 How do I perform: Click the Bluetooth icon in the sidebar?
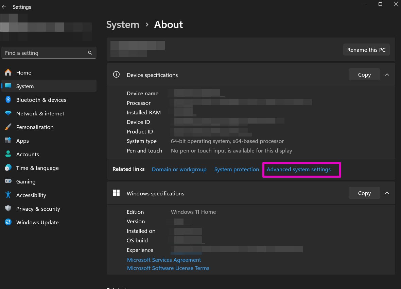point(8,100)
